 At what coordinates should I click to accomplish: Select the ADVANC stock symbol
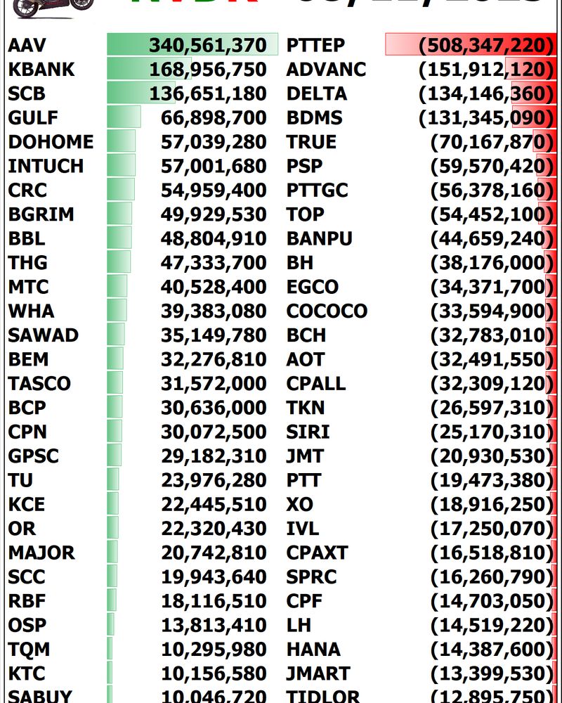(x=326, y=70)
